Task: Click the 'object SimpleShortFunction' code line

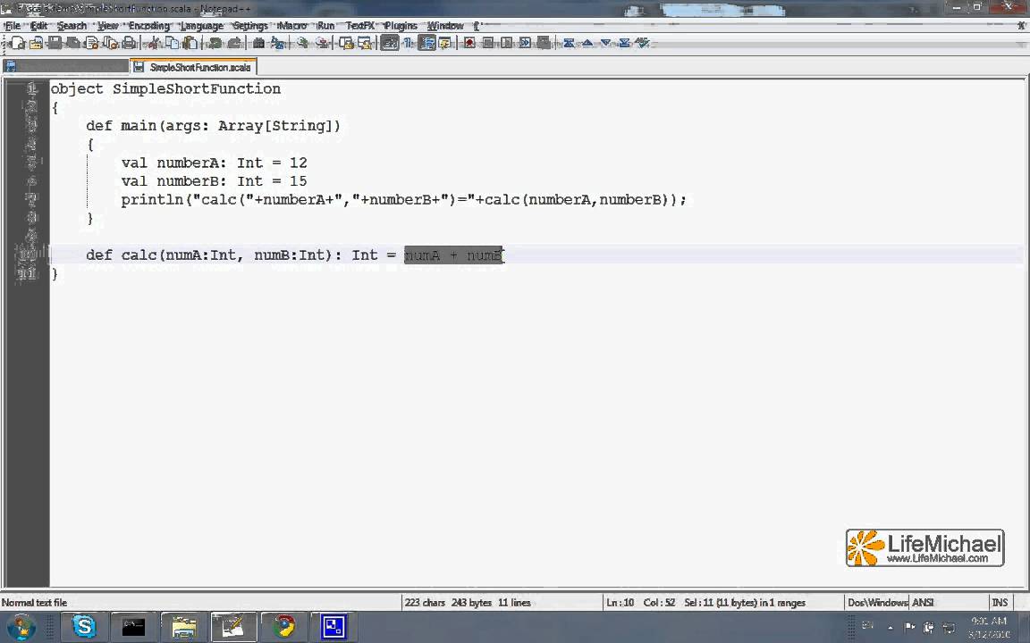Action: (165, 88)
